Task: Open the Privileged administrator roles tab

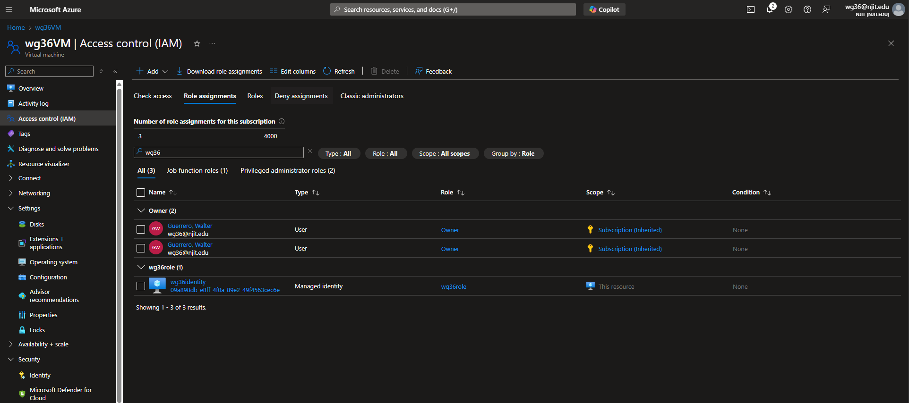Action: [x=287, y=170]
